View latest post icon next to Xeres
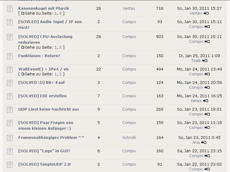The width and height of the screenshot is (230, 172). pos(206,101)
